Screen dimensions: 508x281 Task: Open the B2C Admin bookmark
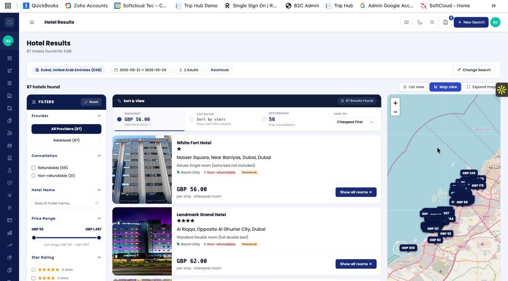302,6
